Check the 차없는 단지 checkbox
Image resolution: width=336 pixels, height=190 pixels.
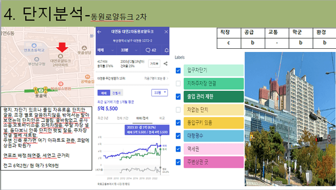(x=178, y=110)
